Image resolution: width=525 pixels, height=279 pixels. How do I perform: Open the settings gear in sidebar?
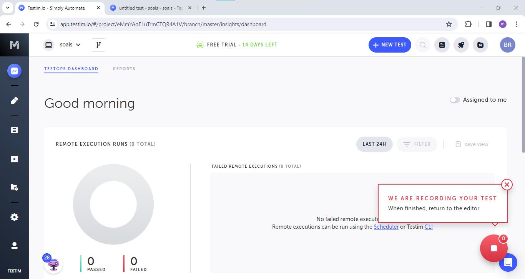(x=14, y=217)
